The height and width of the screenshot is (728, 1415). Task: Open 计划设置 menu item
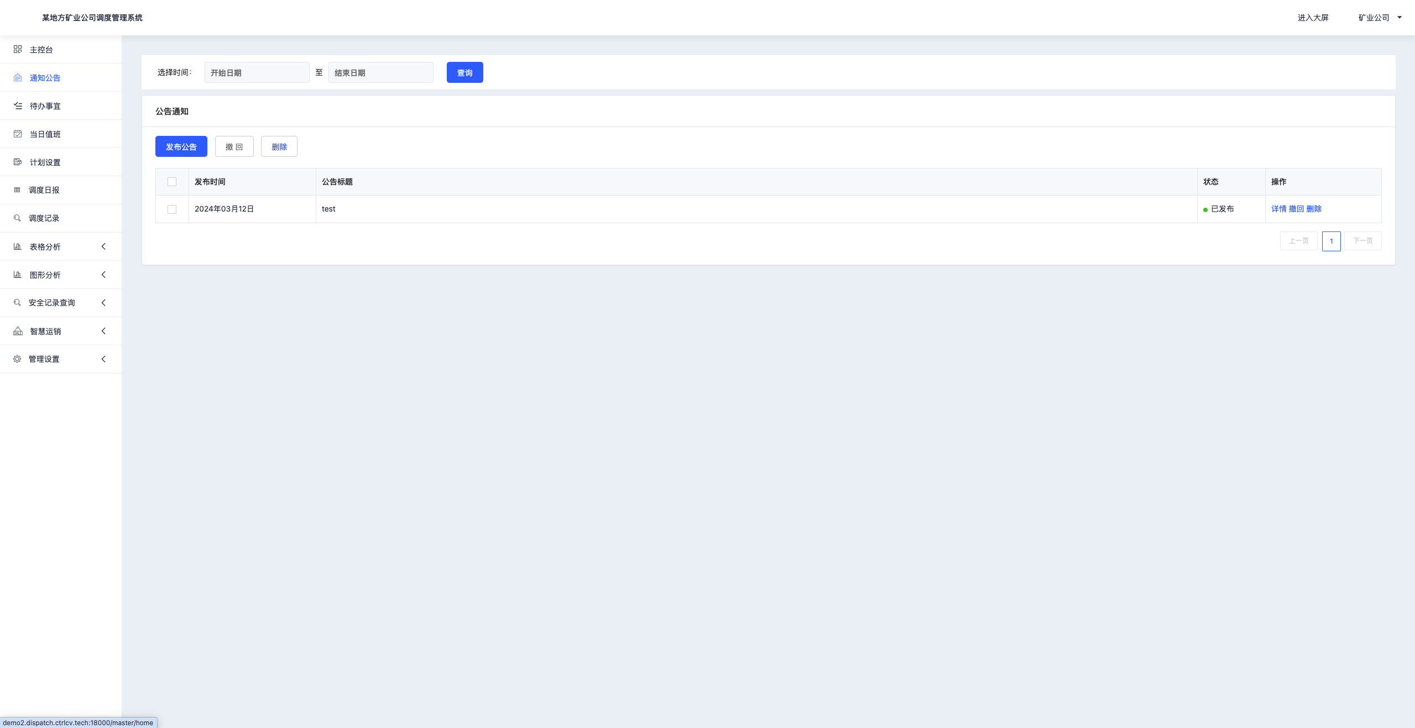[61, 162]
